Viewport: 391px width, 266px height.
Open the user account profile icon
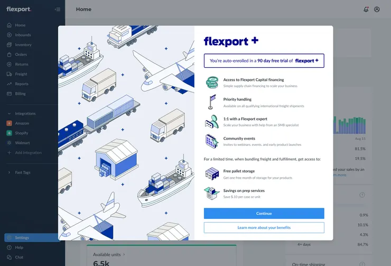click(x=377, y=9)
